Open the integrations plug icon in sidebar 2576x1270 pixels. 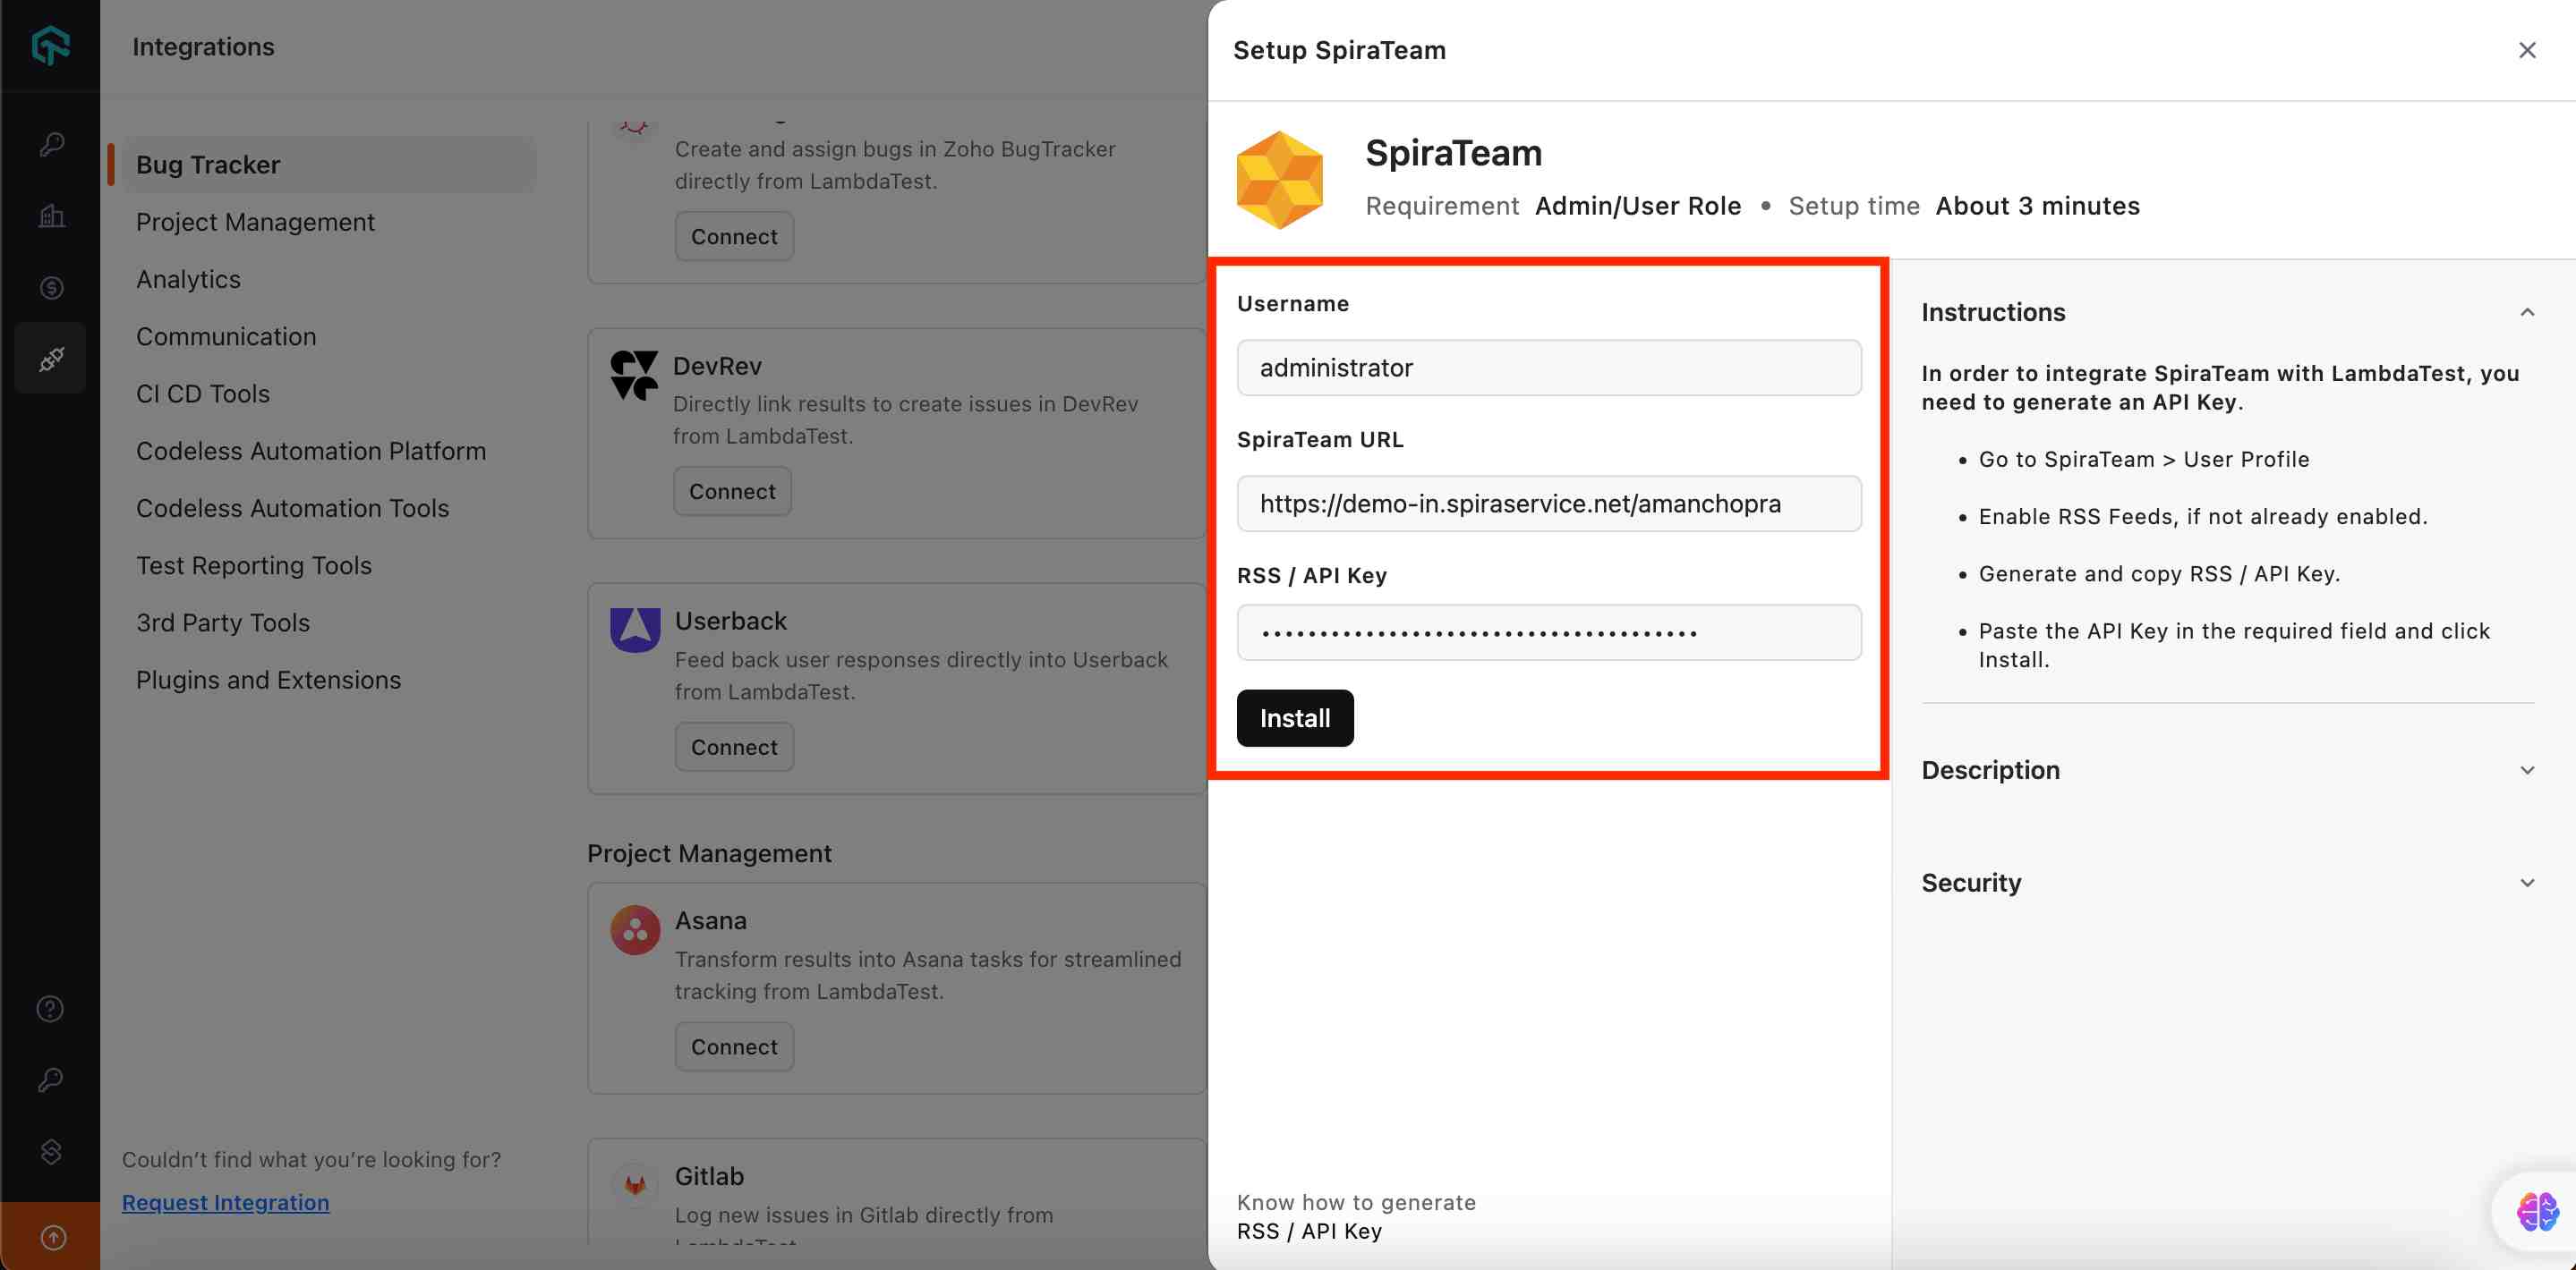click(51, 359)
